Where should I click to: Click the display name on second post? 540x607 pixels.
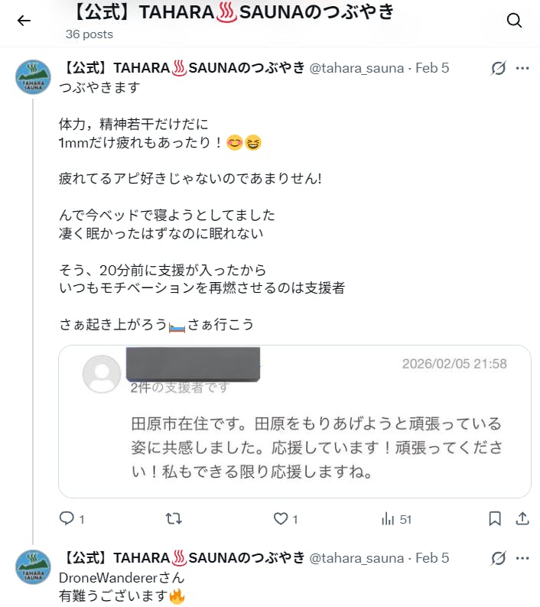tap(184, 558)
